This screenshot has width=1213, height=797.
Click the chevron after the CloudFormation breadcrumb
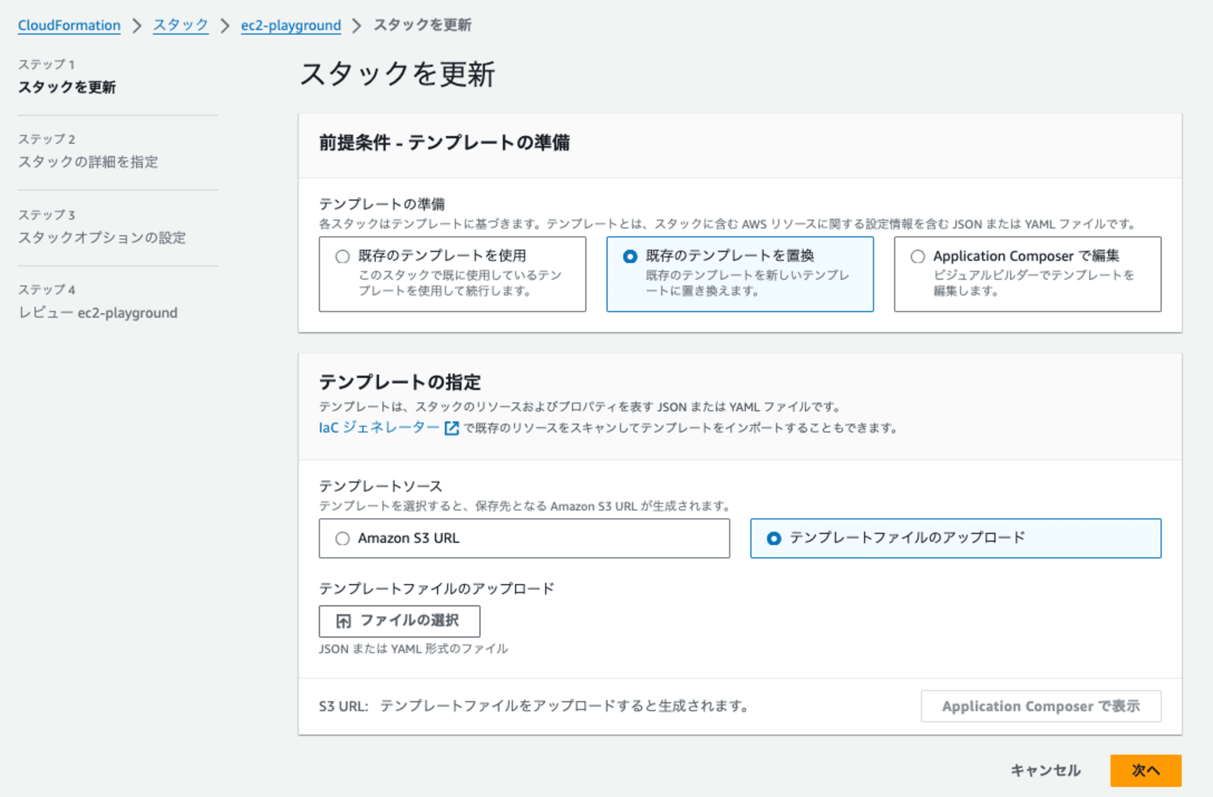point(137,25)
